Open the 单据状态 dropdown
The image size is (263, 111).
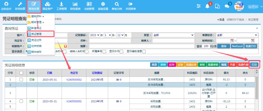(237, 35)
